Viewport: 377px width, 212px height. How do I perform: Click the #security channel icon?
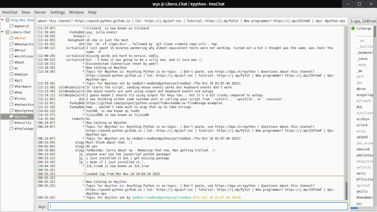[x=11, y=123]
